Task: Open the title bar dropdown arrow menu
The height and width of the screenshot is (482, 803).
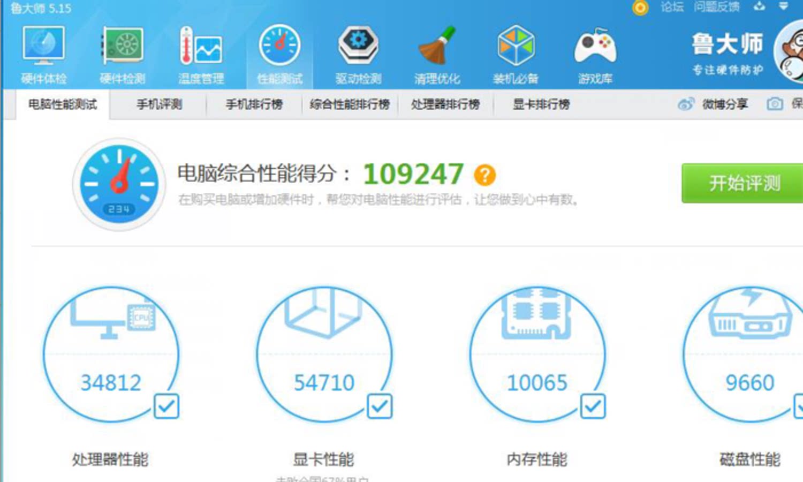Action: pyautogui.click(x=784, y=6)
